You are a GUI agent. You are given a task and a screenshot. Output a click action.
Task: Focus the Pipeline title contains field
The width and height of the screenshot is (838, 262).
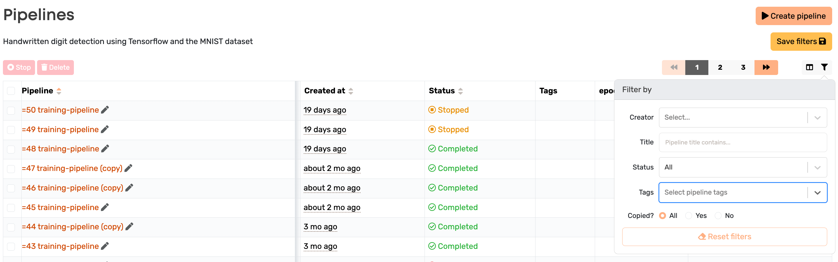(743, 142)
